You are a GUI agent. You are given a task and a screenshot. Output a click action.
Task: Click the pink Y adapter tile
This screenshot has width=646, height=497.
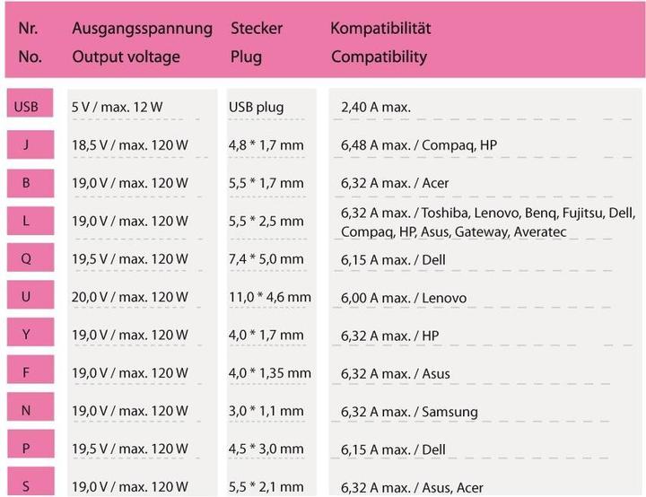(x=26, y=336)
